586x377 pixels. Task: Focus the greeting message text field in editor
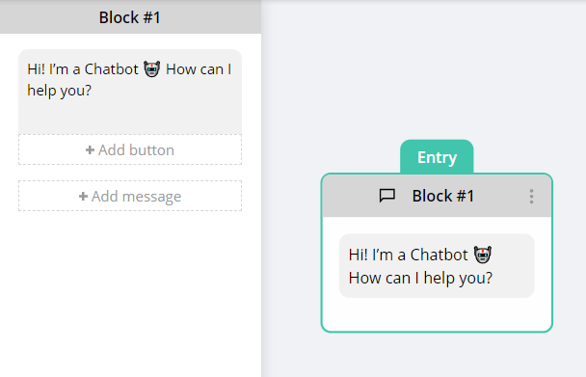(x=130, y=92)
